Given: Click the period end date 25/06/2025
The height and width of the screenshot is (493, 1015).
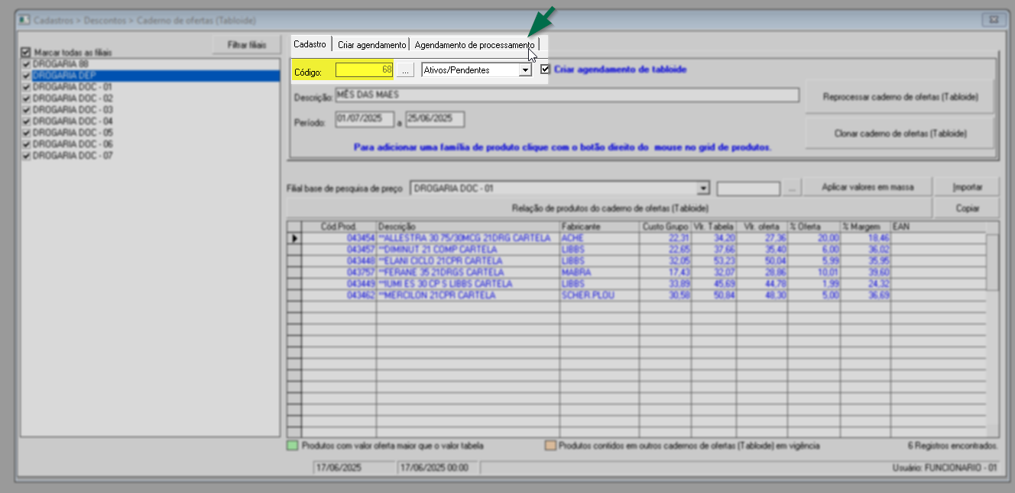Looking at the screenshot, I should (434, 120).
